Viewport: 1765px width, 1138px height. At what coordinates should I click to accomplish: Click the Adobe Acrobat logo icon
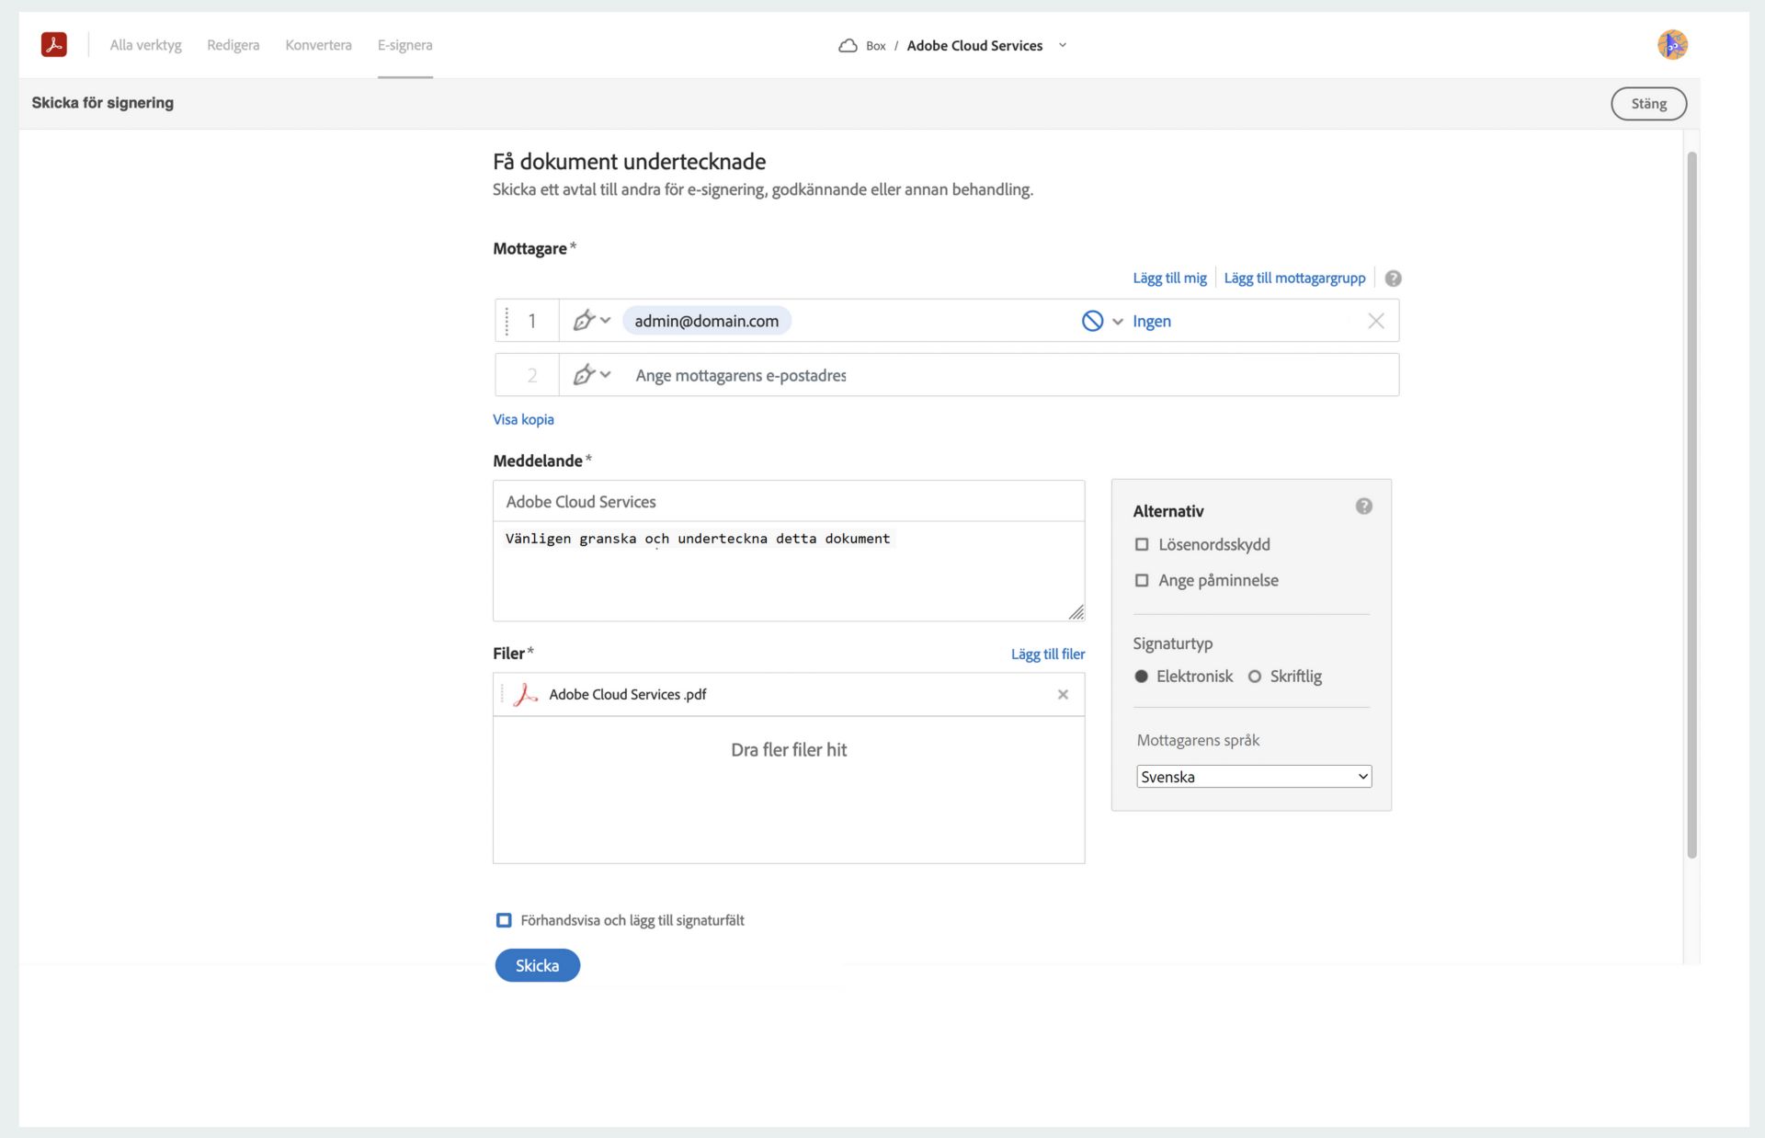tap(54, 44)
